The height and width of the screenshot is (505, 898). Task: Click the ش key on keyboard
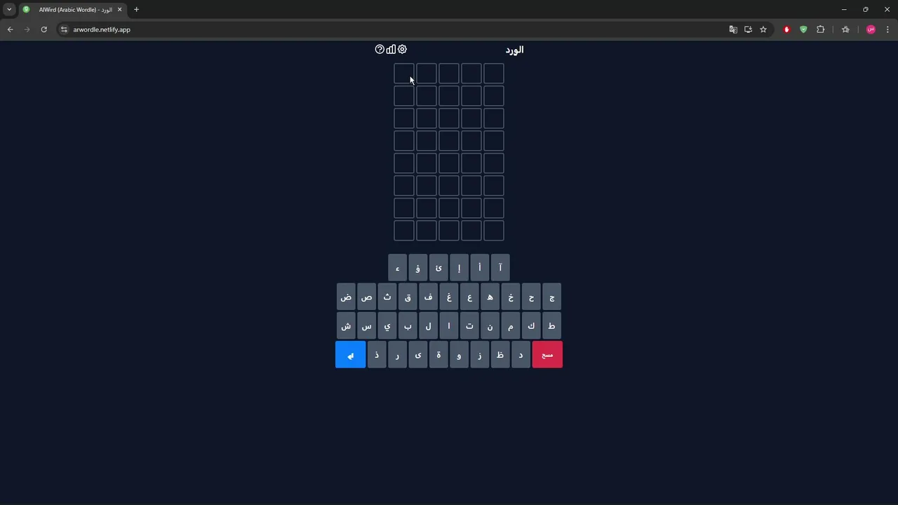(x=346, y=326)
